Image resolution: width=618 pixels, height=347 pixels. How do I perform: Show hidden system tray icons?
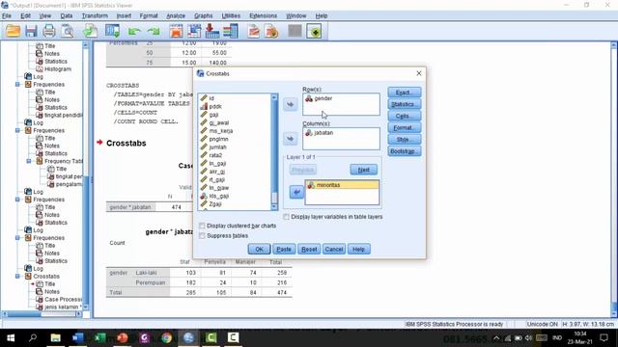click(x=496, y=338)
